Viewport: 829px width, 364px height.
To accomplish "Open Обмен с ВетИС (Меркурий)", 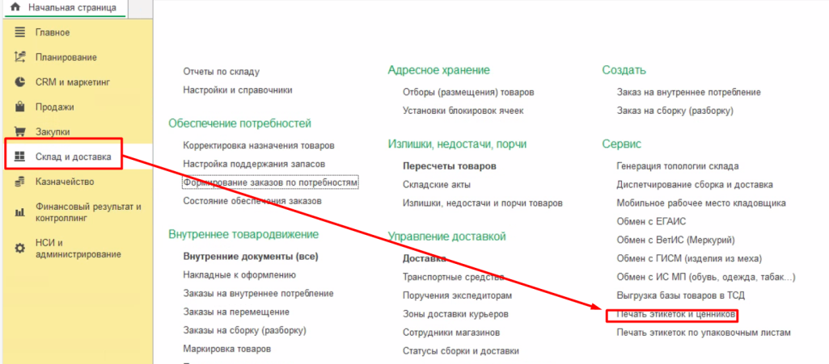I will (676, 240).
